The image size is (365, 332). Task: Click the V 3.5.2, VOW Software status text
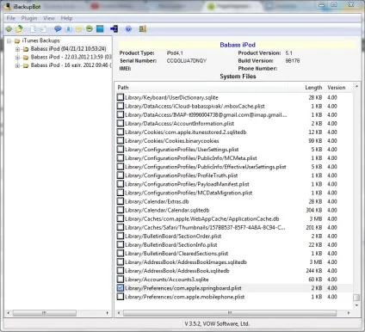point(217,323)
